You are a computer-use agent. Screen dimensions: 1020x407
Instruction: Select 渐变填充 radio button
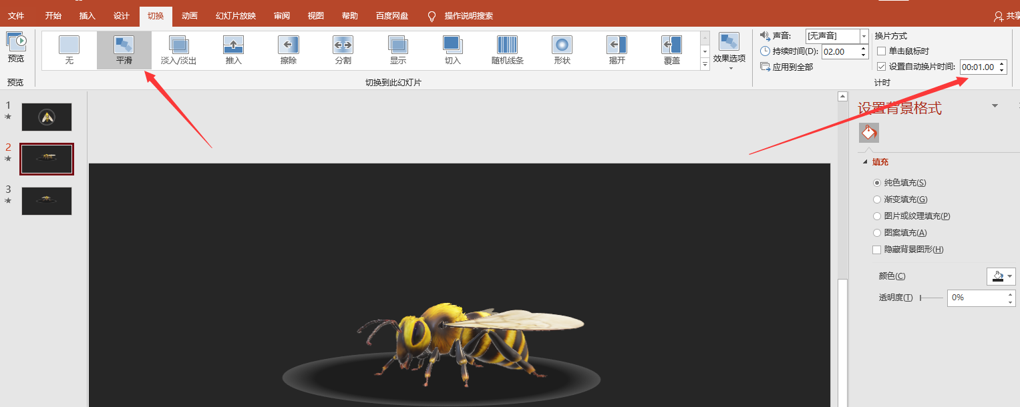tap(877, 199)
